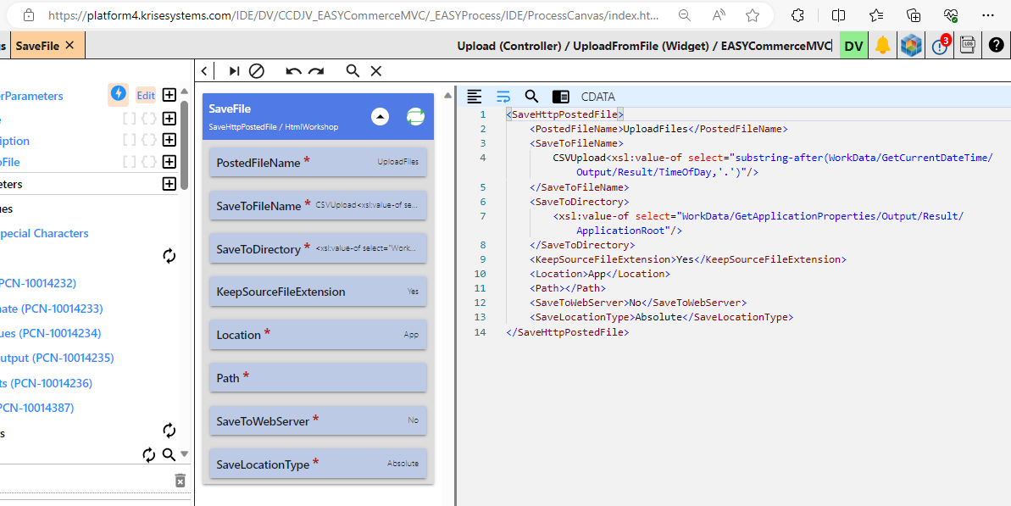Open the notifications bell
The image size is (1011, 506).
click(883, 45)
